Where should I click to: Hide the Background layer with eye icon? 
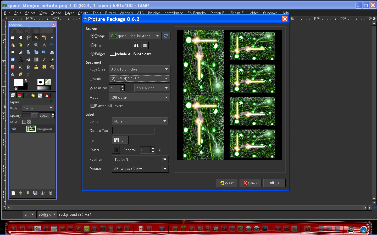tap(14, 129)
